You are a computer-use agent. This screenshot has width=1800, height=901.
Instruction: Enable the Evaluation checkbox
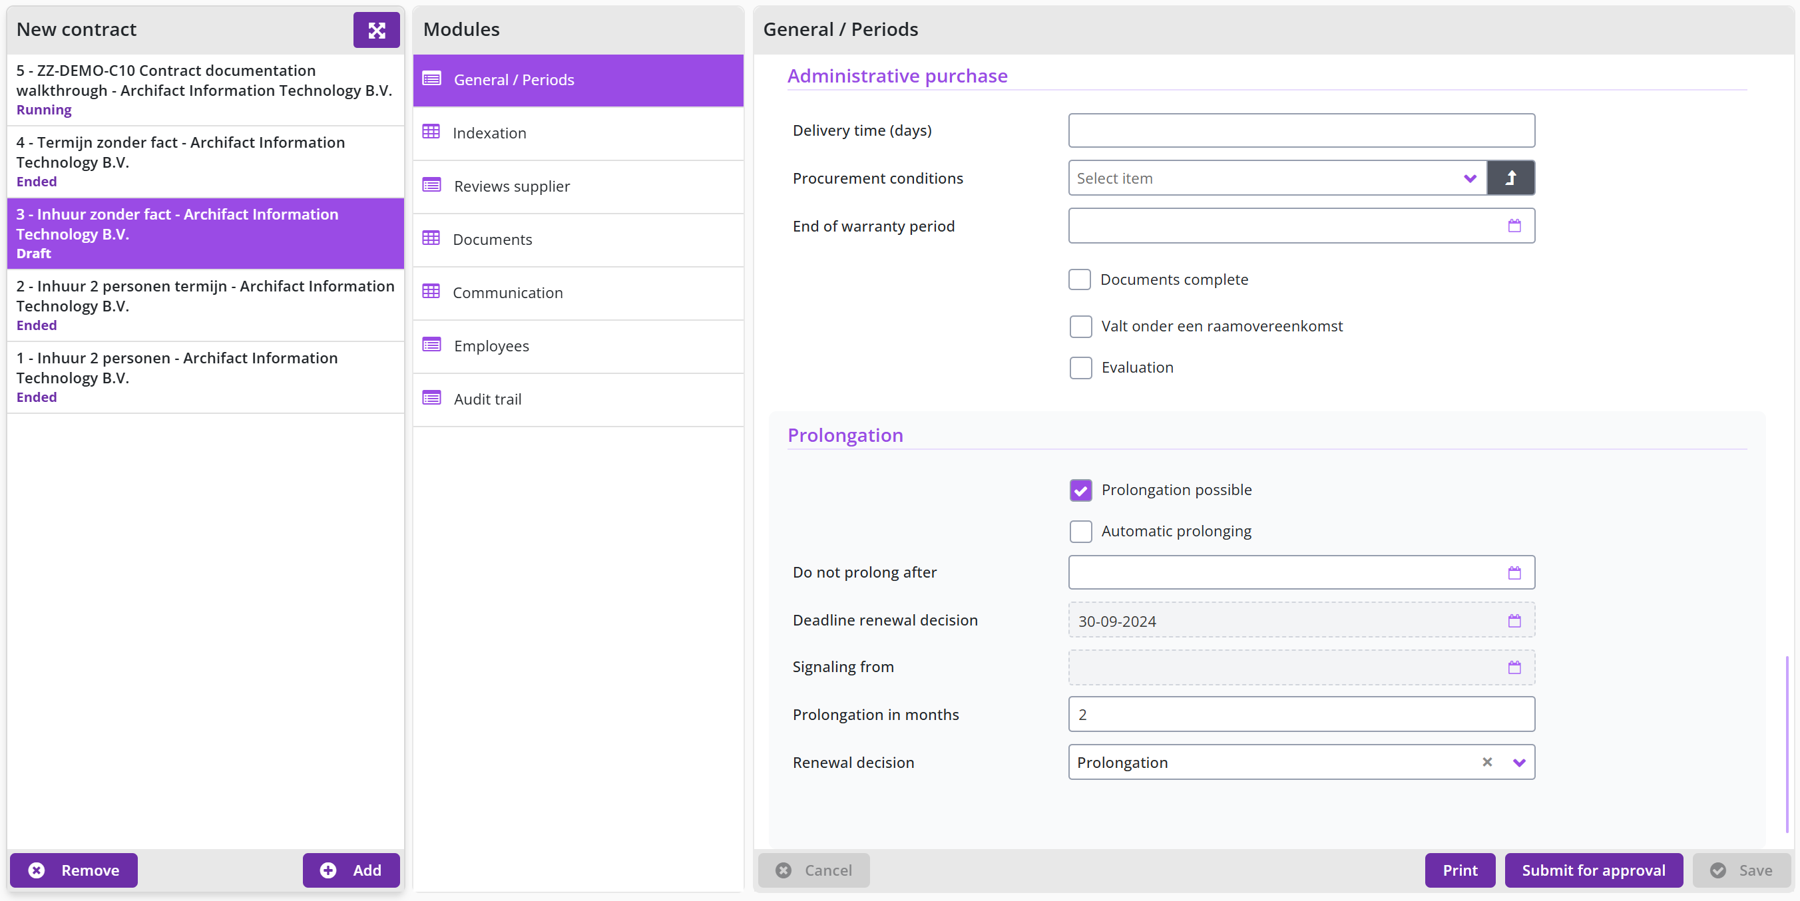[x=1081, y=367]
